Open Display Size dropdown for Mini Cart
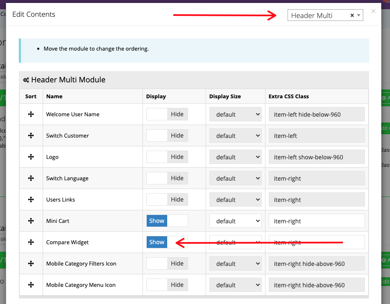This screenshot has height=304, width=390. (x=235, y=221)
